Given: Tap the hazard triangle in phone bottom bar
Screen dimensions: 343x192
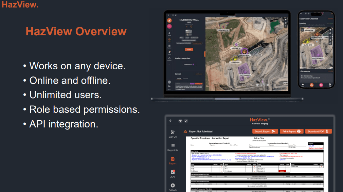Looking at the screenshot, I should tap(311, 85).
